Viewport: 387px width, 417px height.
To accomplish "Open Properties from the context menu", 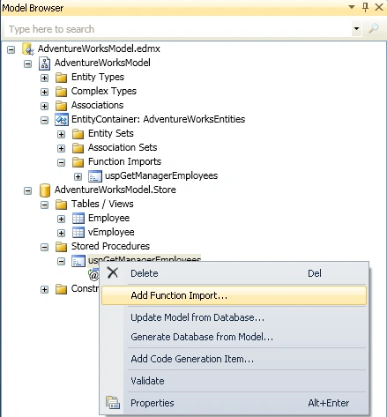I will coord(234,403).
